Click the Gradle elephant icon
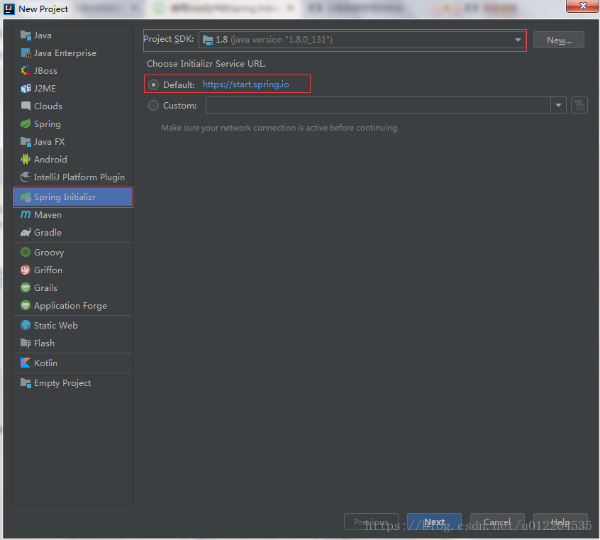Screen dimensions: 600x540 [x=26, y=233]
